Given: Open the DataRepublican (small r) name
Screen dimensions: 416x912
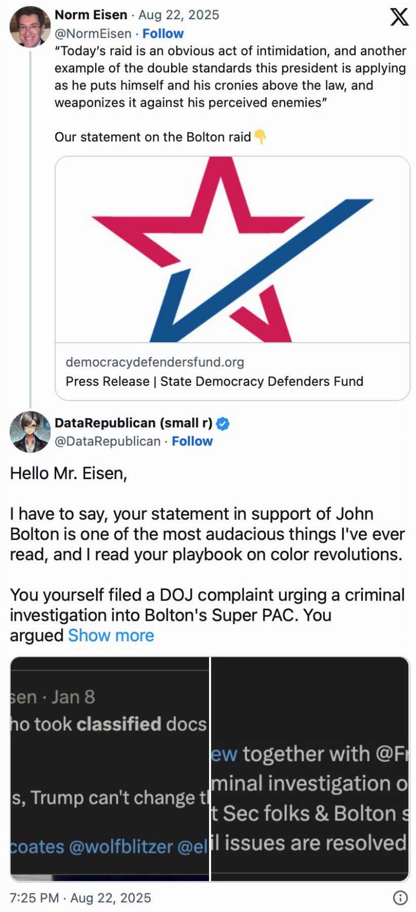Looking at the screenshot, I should [134, 423].
